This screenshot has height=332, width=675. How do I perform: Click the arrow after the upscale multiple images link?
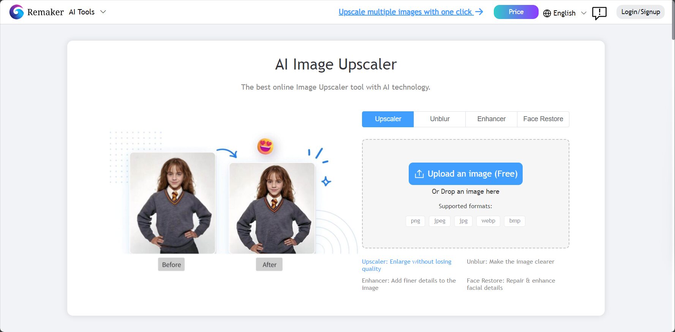point(479,12)
